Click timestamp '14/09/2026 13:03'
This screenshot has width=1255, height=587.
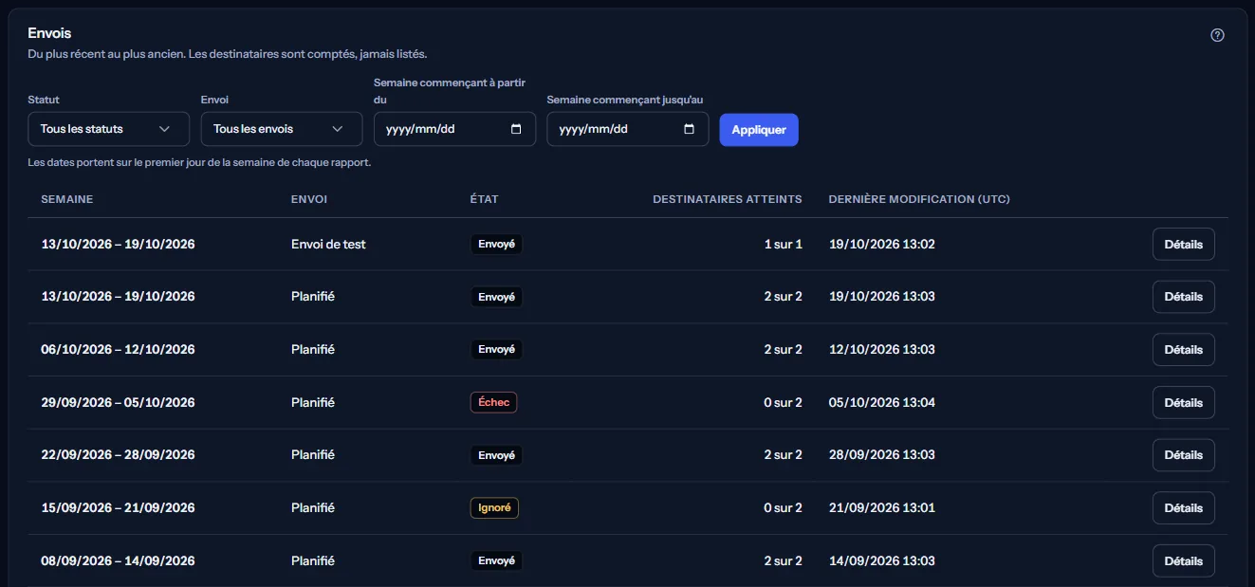(x=881, y=560)
